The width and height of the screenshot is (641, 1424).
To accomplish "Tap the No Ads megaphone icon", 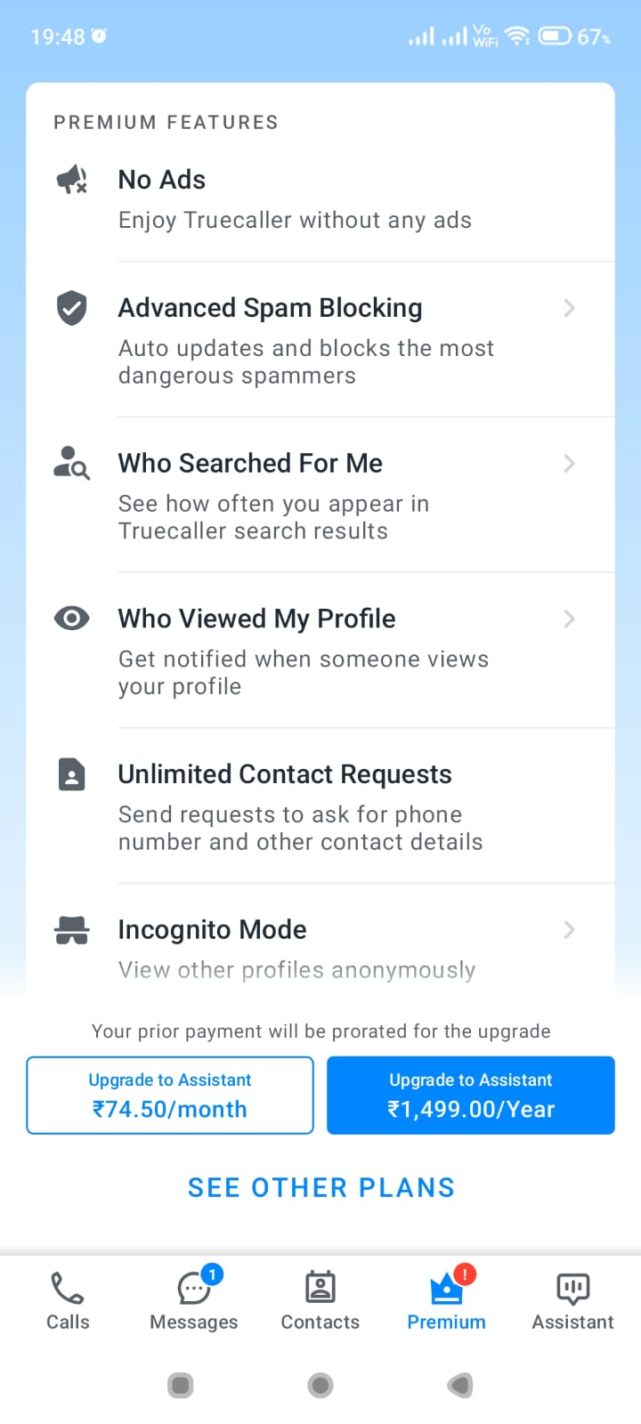I will pyautogui.click(x=72, y=180).
